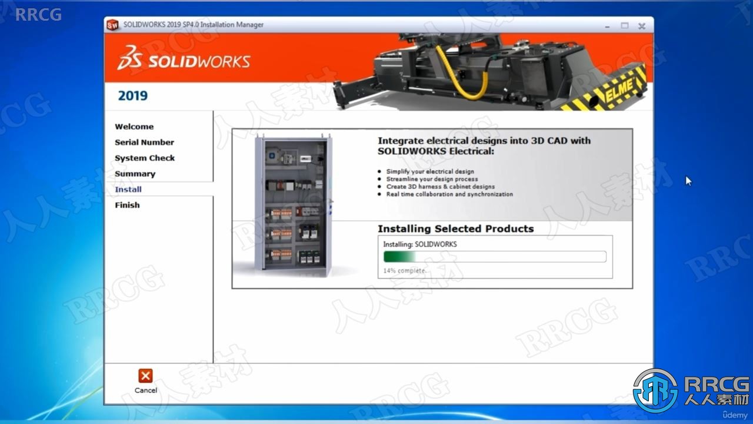Click the red Cancel X icon
The height and width of the screenshot is (424, 753).
[x=145, y=376]
